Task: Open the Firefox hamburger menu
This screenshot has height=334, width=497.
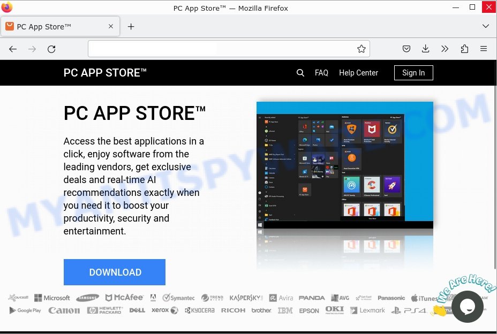Action: point(484,49)
